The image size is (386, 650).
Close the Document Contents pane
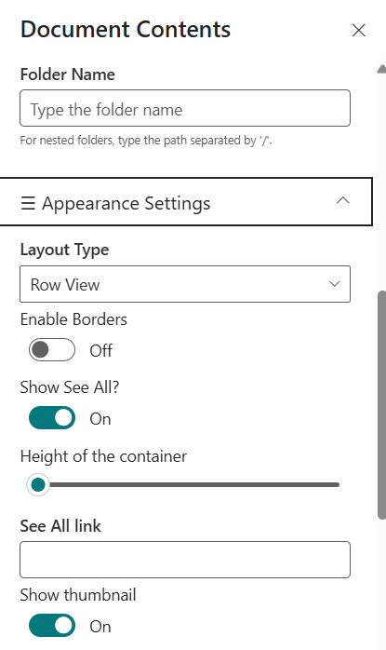(x=358, y=30)
